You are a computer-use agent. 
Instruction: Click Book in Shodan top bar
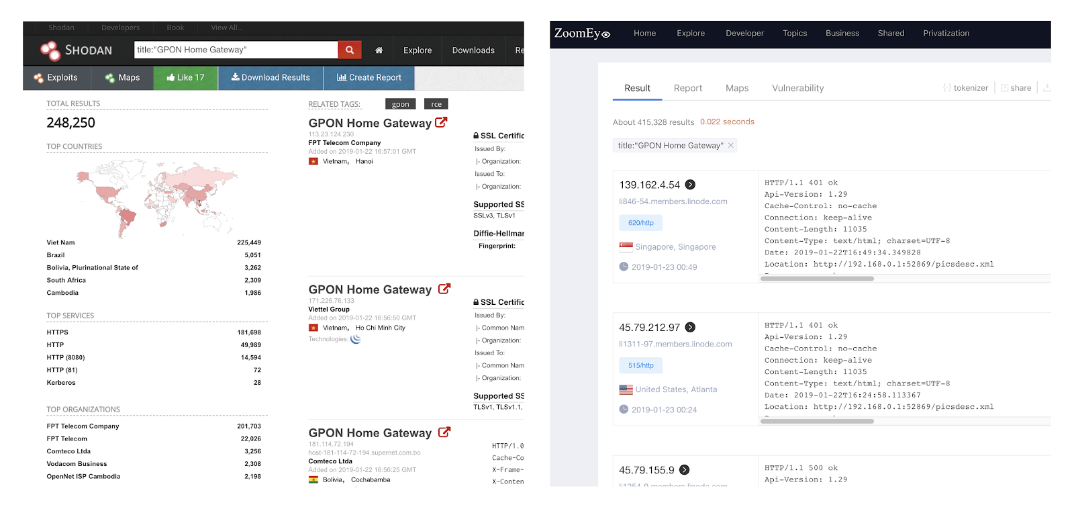coord(175,28)
